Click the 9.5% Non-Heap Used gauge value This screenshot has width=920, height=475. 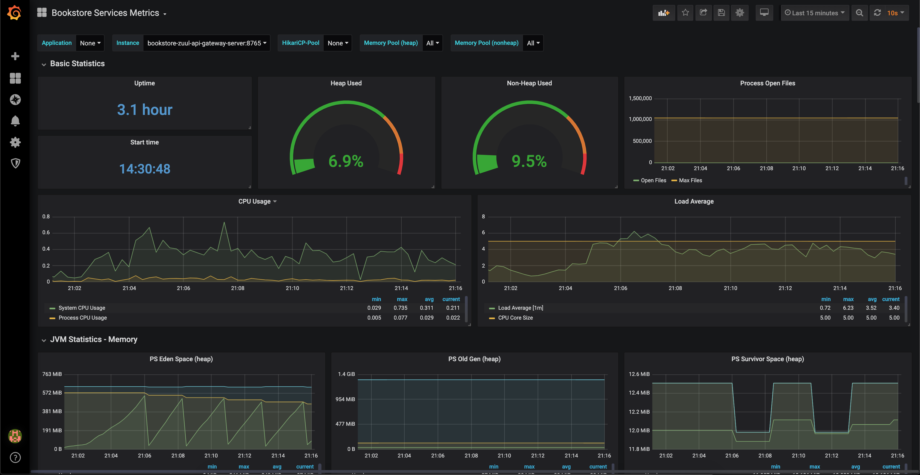(529, 161)
